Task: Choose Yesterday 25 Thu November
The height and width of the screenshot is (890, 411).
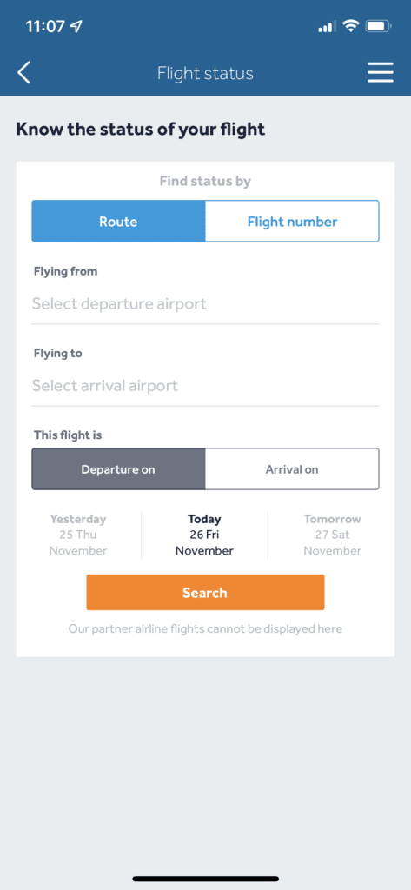Action: [78, 535]
